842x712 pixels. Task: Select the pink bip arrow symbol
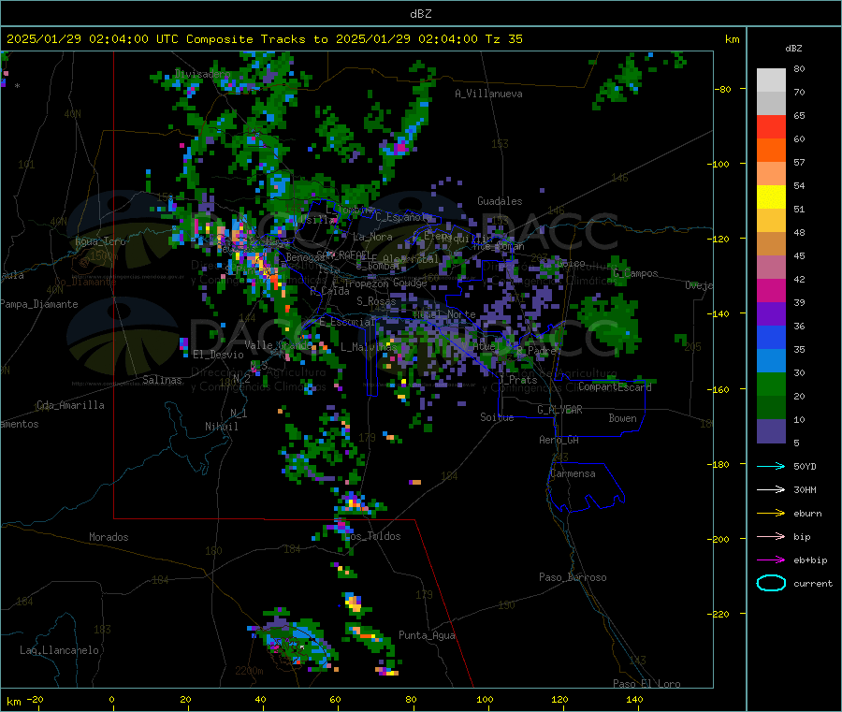tap(771, 536)
